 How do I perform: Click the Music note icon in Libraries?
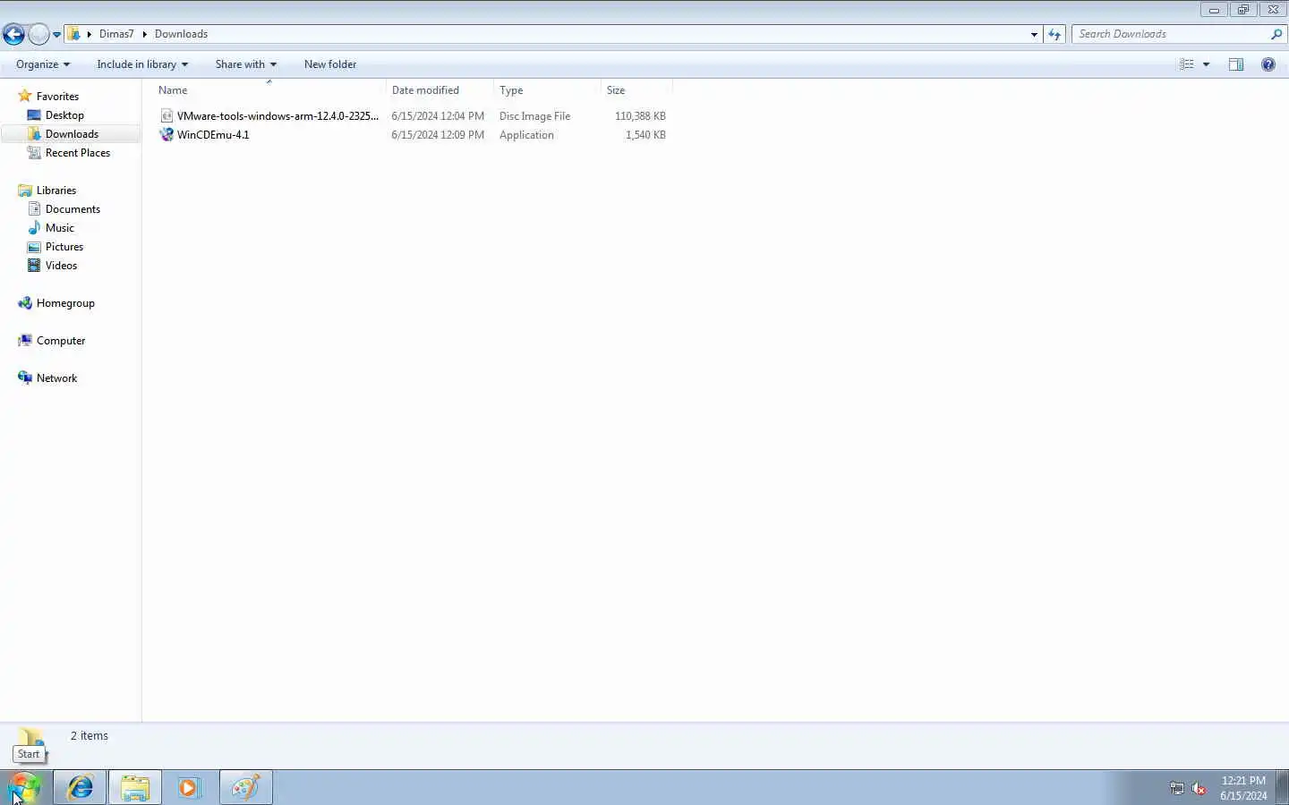(34, 228)
